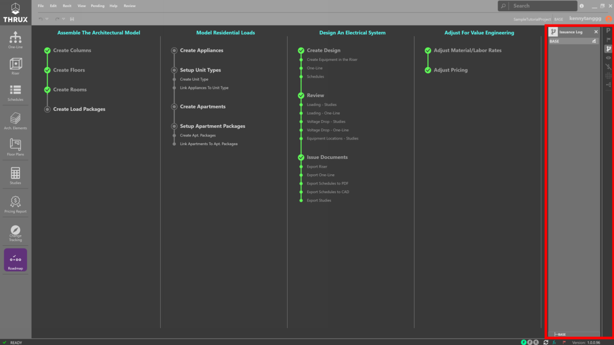Select the BASE row in Issuance Log

574,41
